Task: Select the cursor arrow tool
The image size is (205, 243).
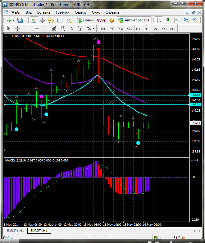Action: 9,29
